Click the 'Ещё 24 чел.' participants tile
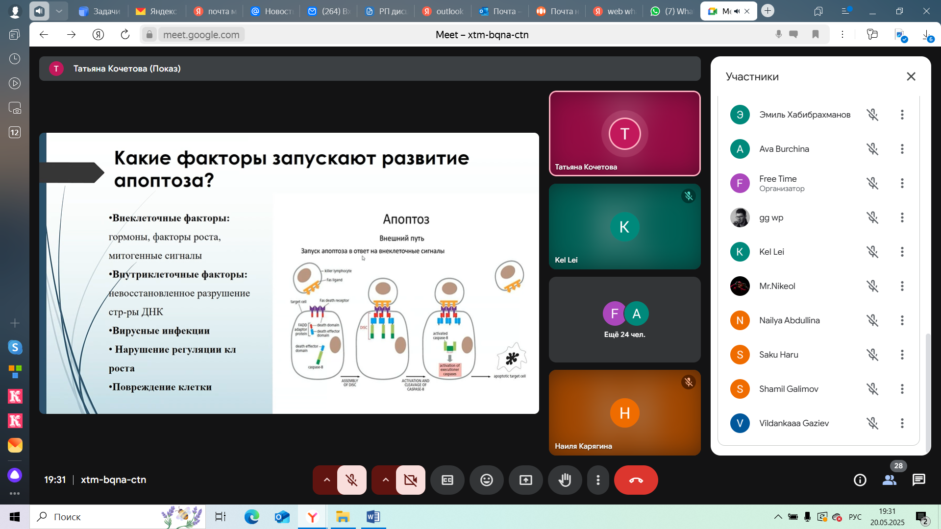The image size is (941, 529). [x=624, y=319]
